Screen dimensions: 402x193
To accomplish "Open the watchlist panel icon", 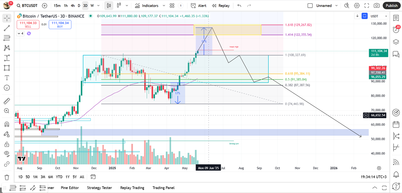I will click(396, 18).
